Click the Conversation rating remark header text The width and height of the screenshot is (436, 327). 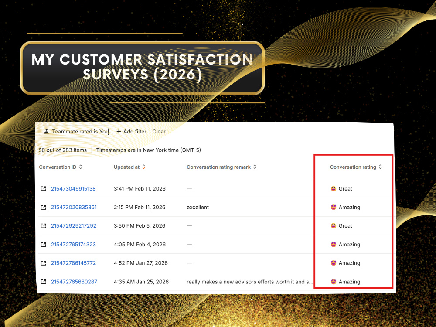pos(218,167)
